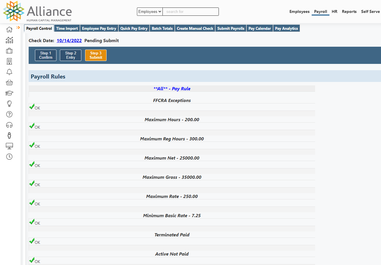381x265 pixels.
Task: Click green checkmark under Active Not Paid
Action: point(32,260)
